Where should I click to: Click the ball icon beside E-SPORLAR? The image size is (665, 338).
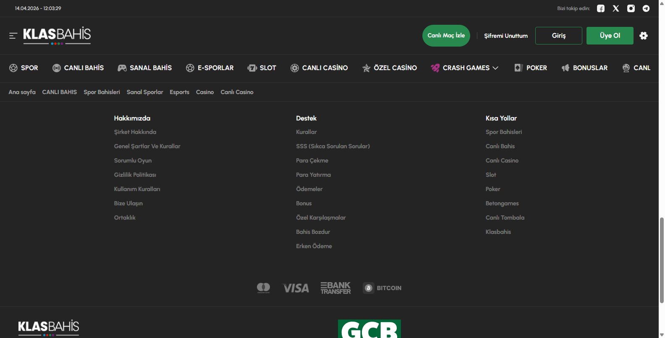190,68
